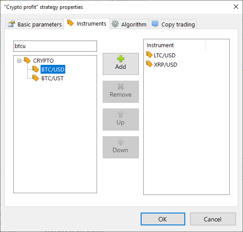Click the search field containing btcu
The width and height of the screenshot is (243, 232).
pos(55,46)
